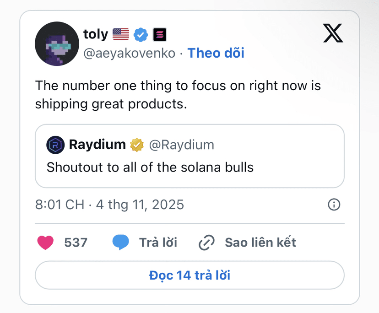This screenshot has height=313, width=379.
Task: Like the tweet with heart icon
Action: pos(45,243)
